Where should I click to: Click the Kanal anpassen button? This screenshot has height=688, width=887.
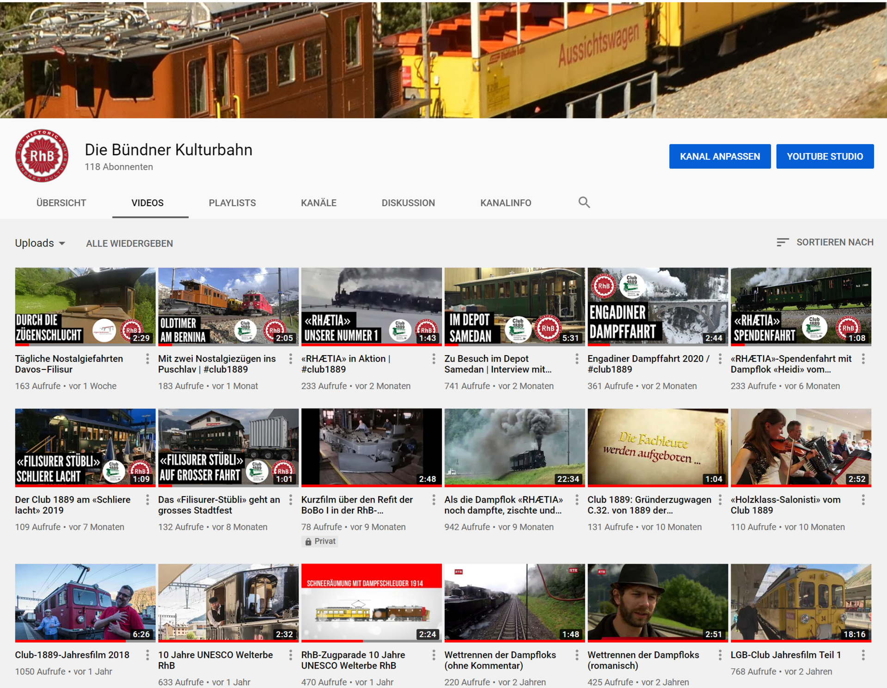720,156
